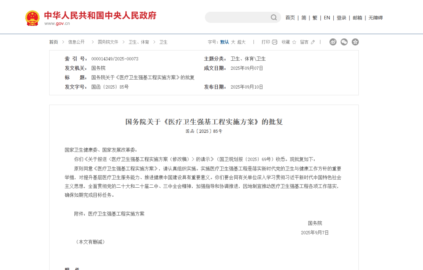The width and height of the screenshot is (423, 270).
Task: Share the article to Weibo
Action: [x=333, y=42]
